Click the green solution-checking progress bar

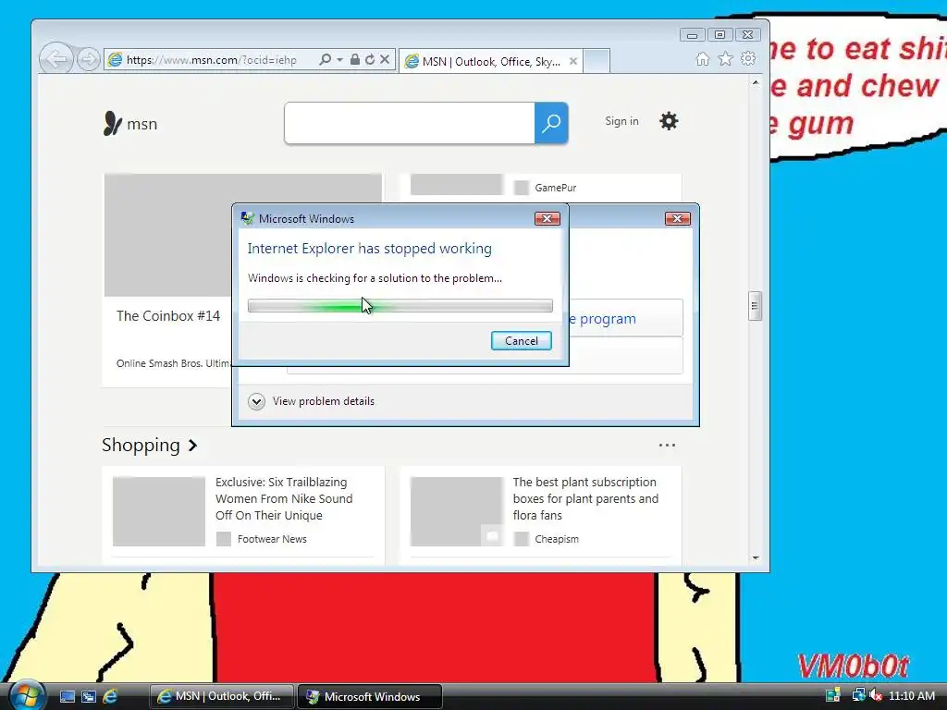[400, 305]
